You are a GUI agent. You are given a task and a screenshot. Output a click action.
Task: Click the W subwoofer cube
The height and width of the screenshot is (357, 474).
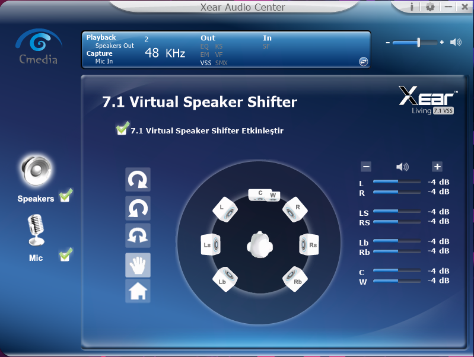(x=273, y=196)
